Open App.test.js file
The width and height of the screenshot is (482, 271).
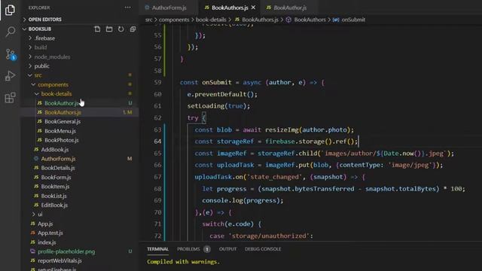pos(50,233)
